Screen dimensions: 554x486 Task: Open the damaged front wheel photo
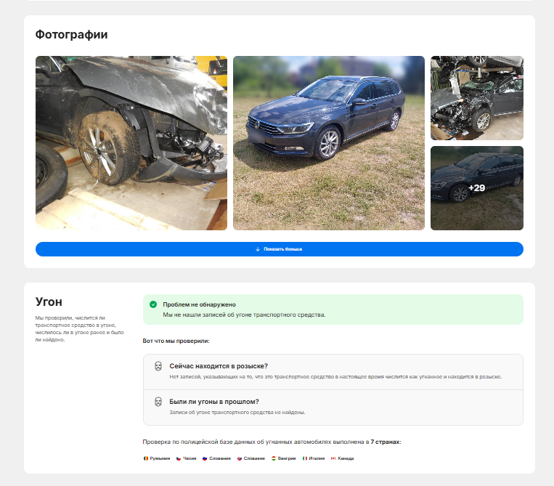[x=131, y=143]
